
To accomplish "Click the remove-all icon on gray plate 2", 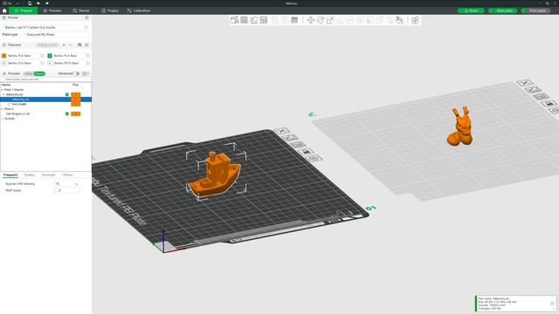I will click(525, 83).
